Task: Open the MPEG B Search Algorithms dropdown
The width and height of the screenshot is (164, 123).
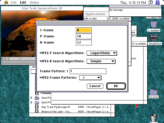Action: click(101, 61)
